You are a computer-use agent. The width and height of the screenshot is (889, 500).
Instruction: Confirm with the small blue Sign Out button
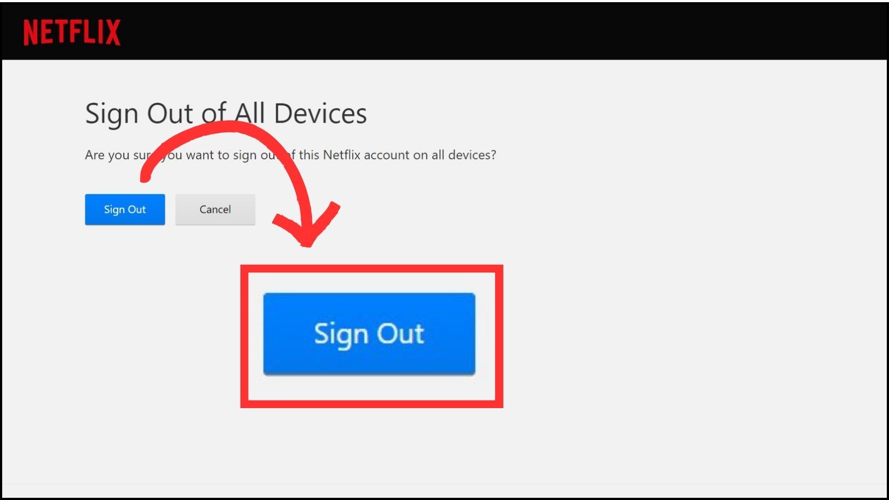click(x=125, y=210)
